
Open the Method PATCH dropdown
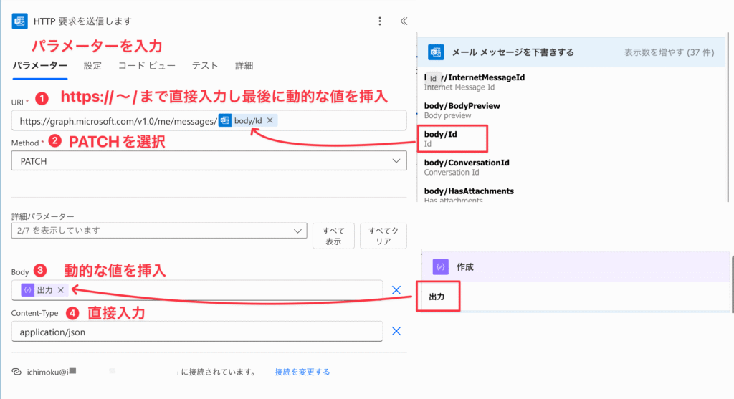point(209,161)
